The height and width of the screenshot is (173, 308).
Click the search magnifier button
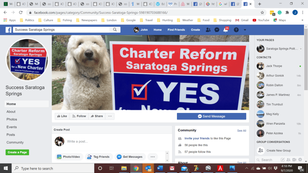(115, 30)
